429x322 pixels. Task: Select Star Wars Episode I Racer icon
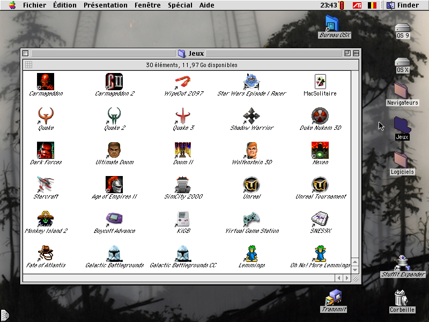coord(252,82)
